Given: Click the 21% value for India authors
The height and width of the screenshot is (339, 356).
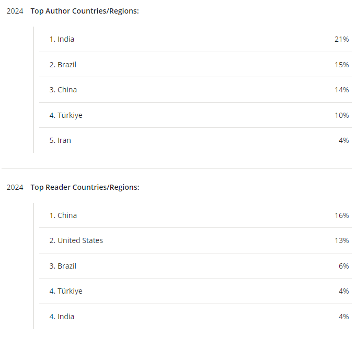Looking at the screenshot, I should tap(341, 40).
